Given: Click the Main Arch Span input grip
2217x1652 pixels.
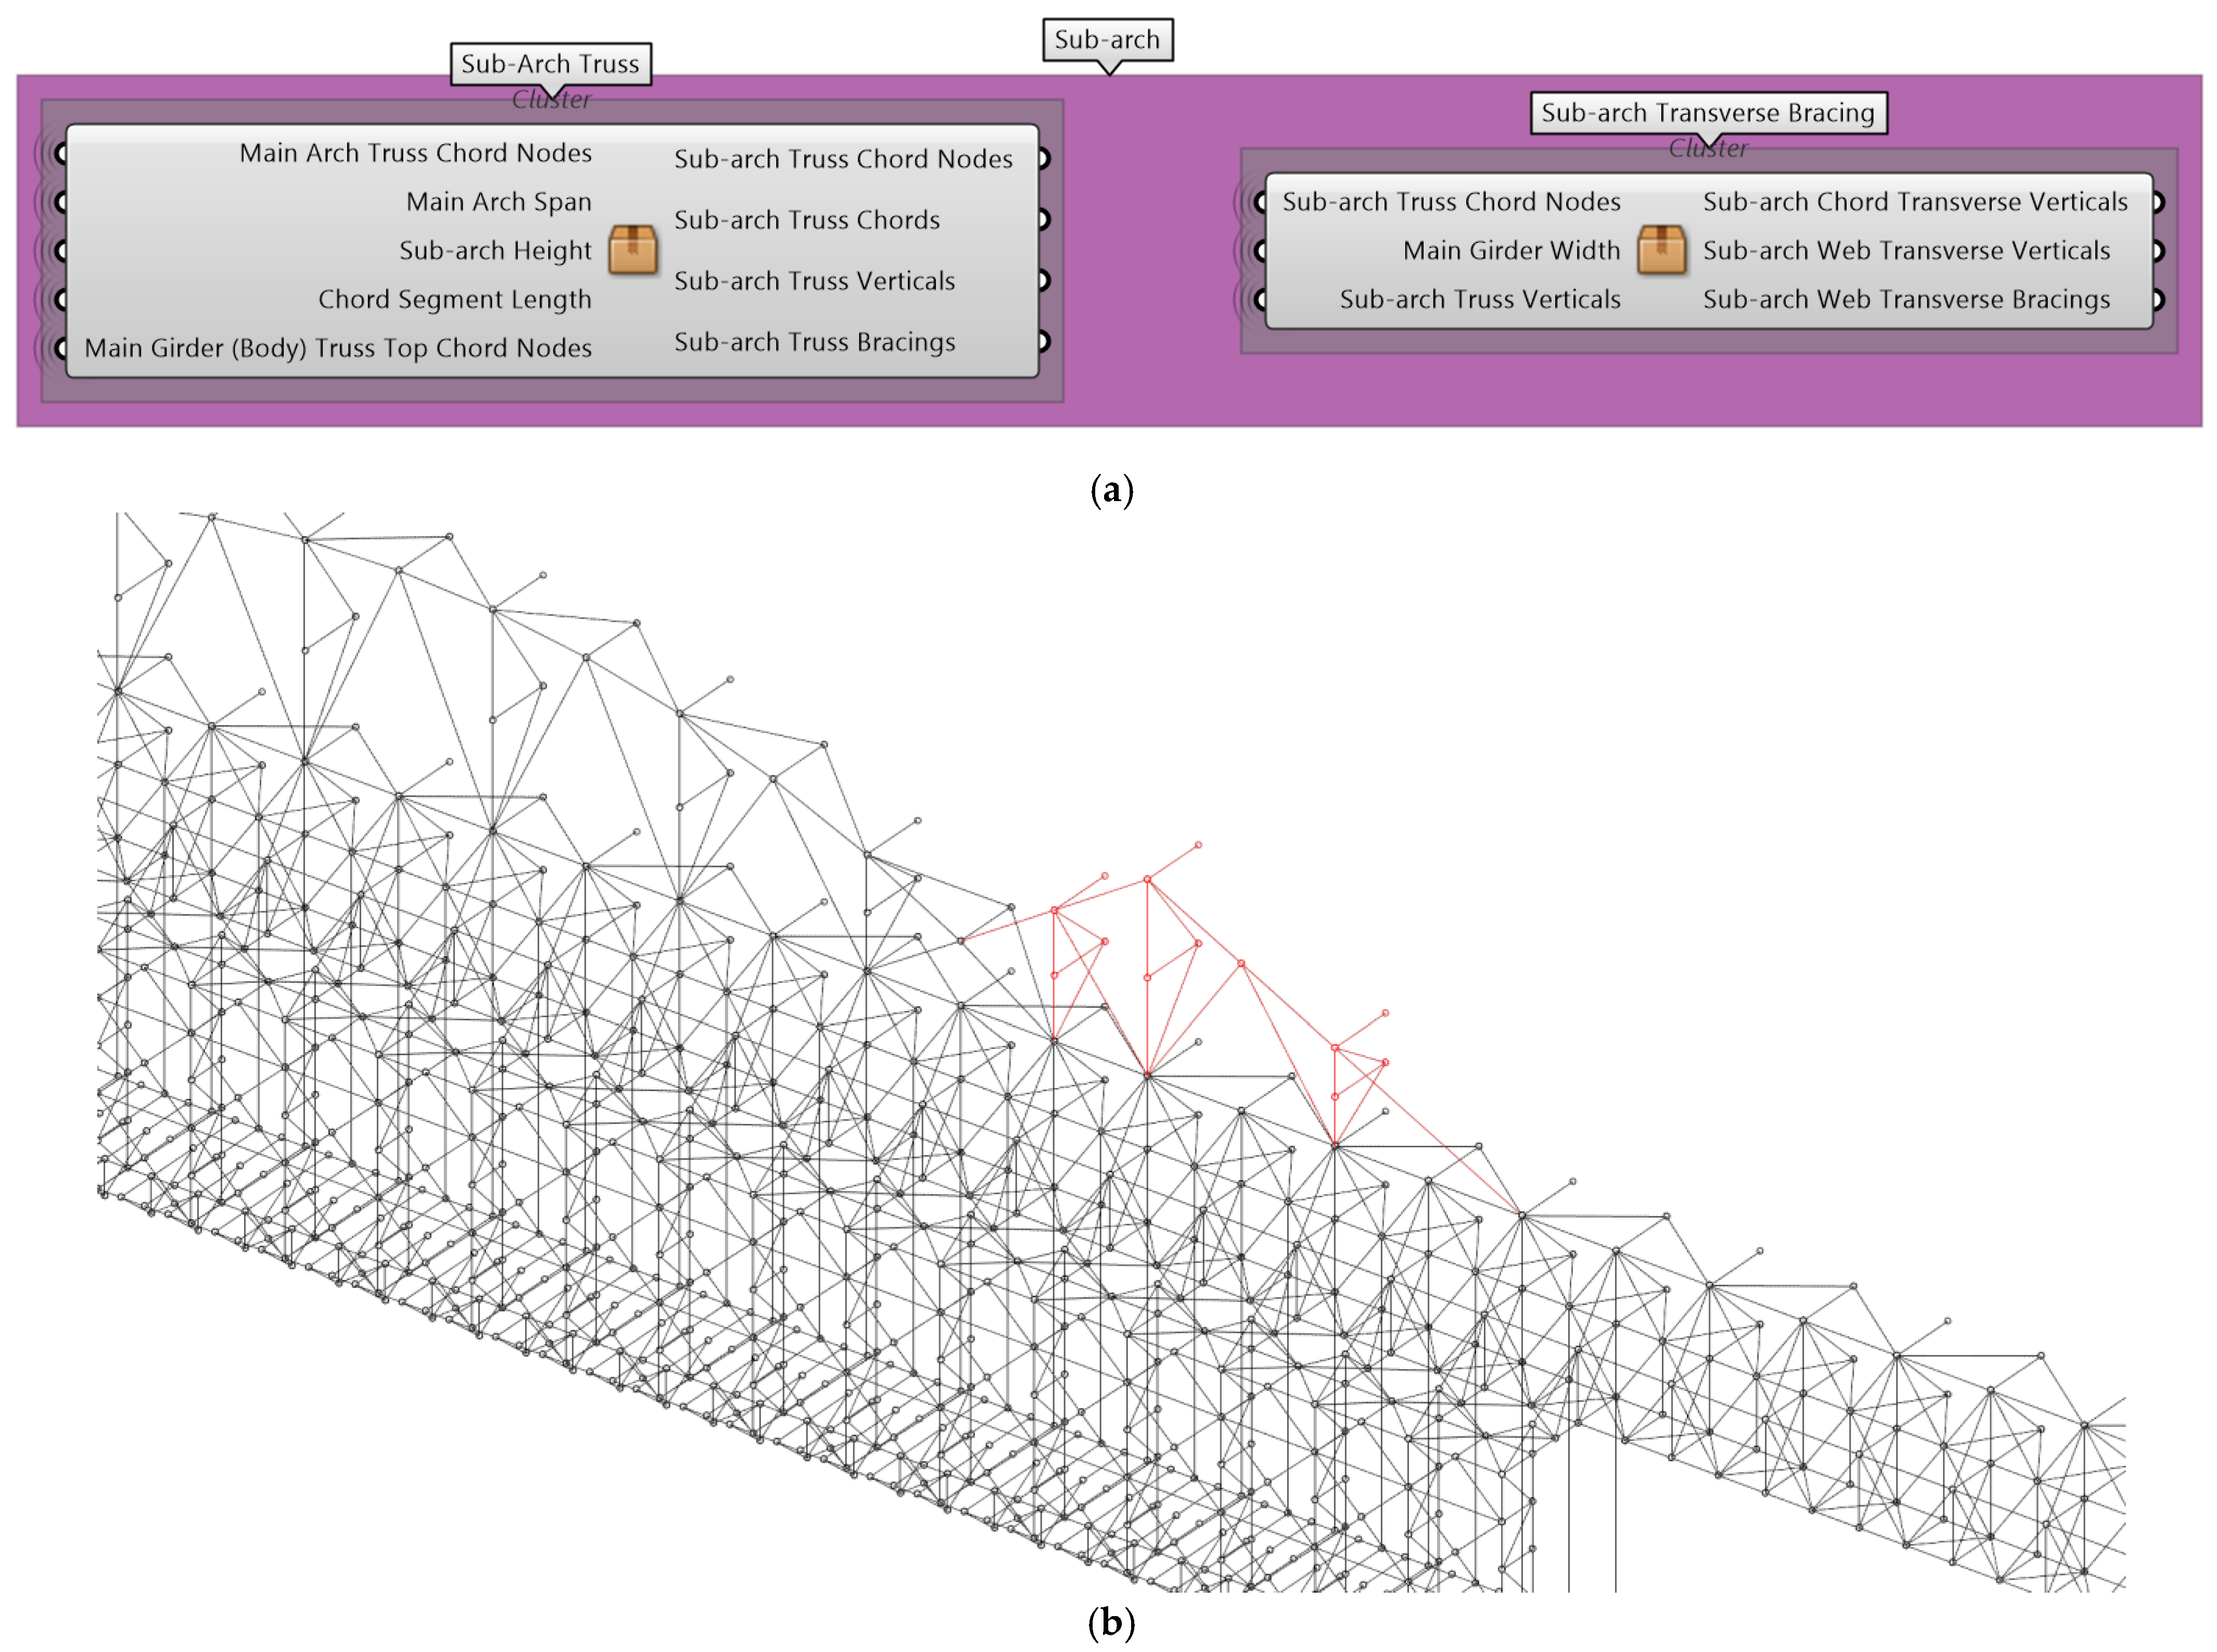Looking at the screenshot, I should click(61, 202).
